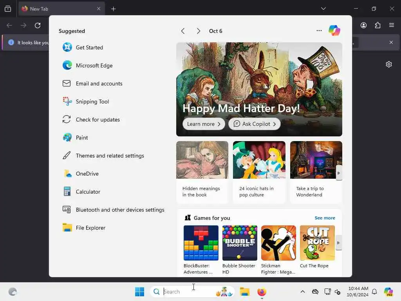This screenshot has width=401, height=301.
Task: Open Email and accounts settings
Action: [92, 83]
